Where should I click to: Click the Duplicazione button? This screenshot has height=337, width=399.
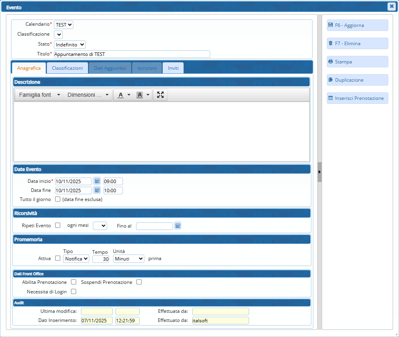click(357, 80)
